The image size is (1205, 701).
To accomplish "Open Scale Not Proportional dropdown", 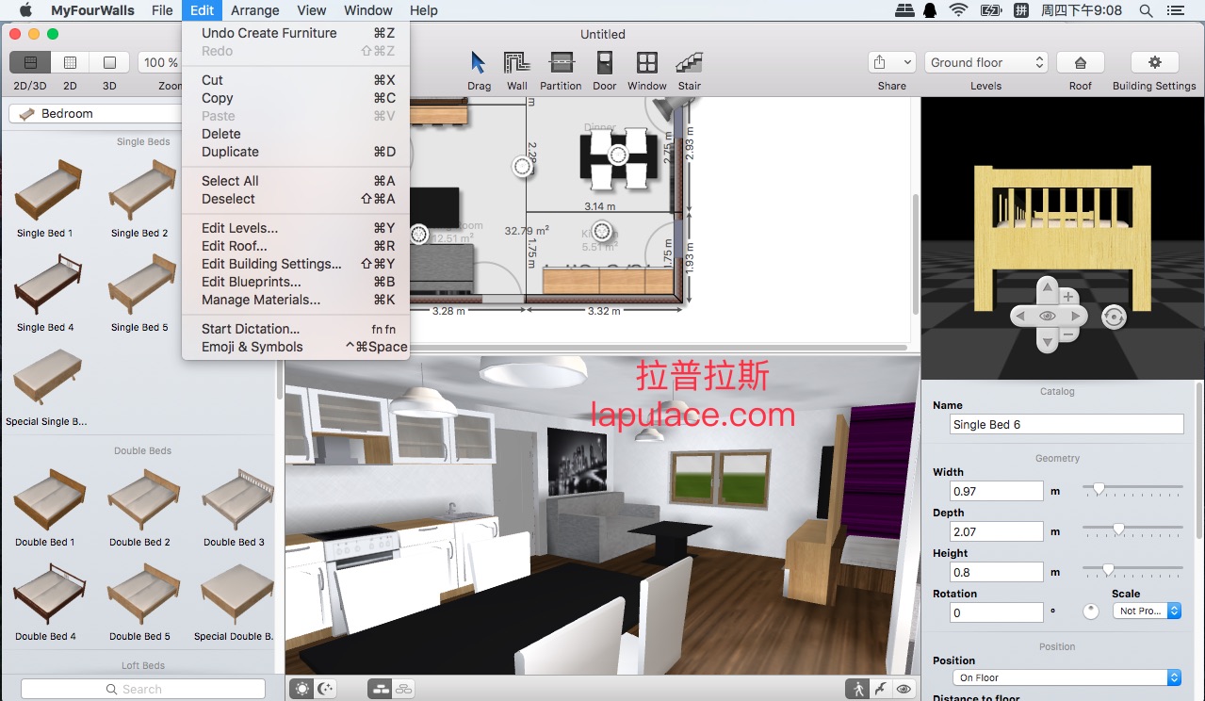I will (x=1147, y=611).
